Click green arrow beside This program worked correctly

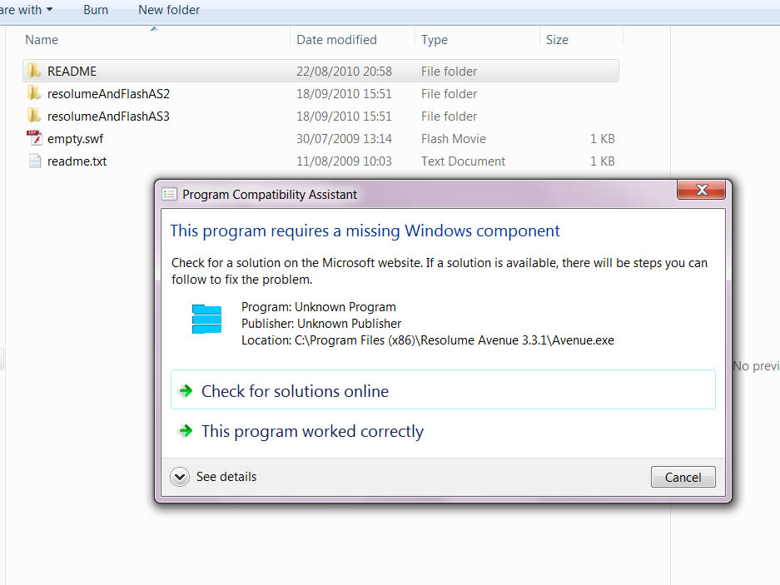pos(186,431)
